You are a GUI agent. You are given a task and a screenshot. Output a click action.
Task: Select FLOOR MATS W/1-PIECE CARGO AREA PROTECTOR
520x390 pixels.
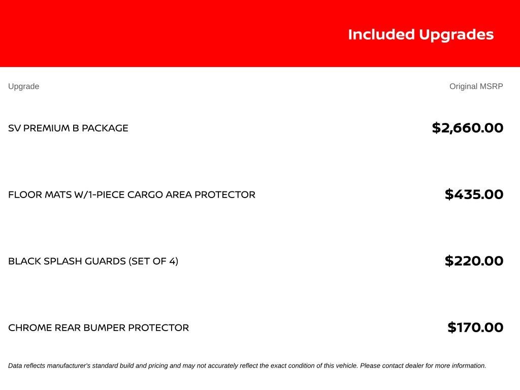click(x=132, y=194)
